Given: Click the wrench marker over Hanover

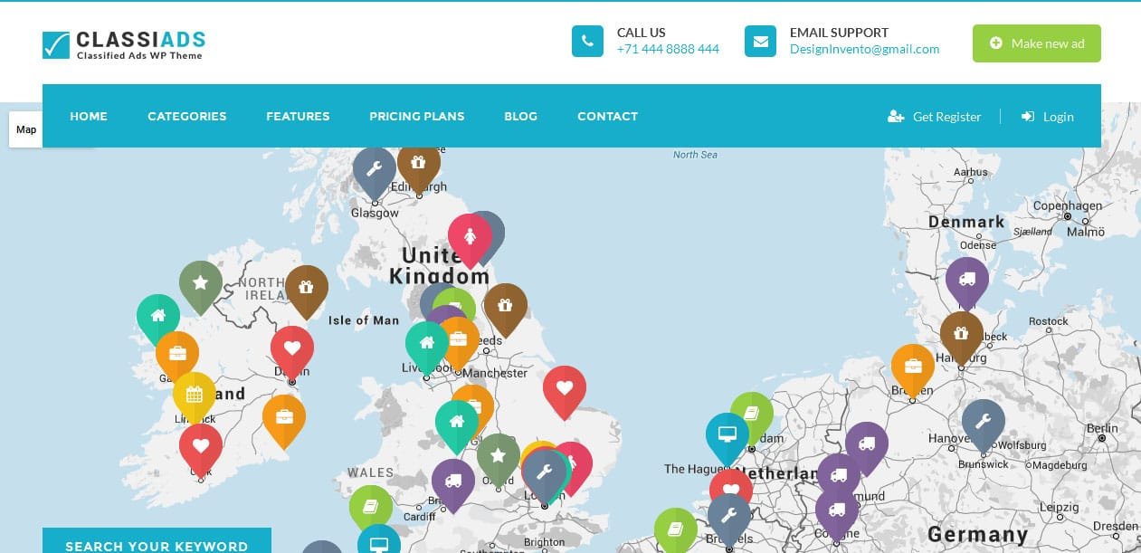Looking at the screenshot, I should click(x=983, y=424).
